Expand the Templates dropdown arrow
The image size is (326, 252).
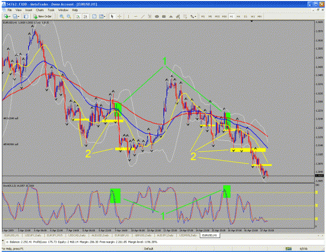(x=104, y=16)
